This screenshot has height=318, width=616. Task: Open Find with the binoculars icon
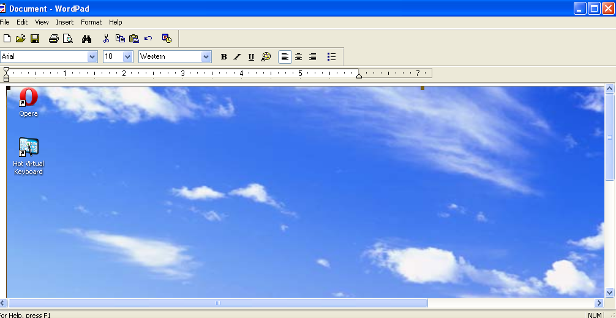click(x=86, y=39)
